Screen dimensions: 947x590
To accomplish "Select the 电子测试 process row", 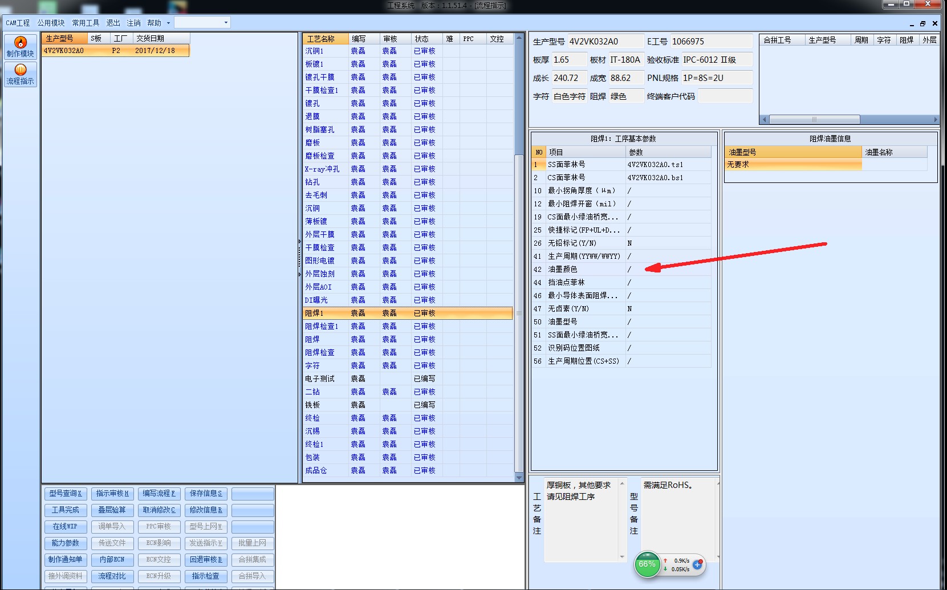I will pyautogui.click(x=408, y=379).
